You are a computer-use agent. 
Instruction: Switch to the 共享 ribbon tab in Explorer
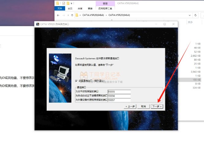[x=80, y=9]
